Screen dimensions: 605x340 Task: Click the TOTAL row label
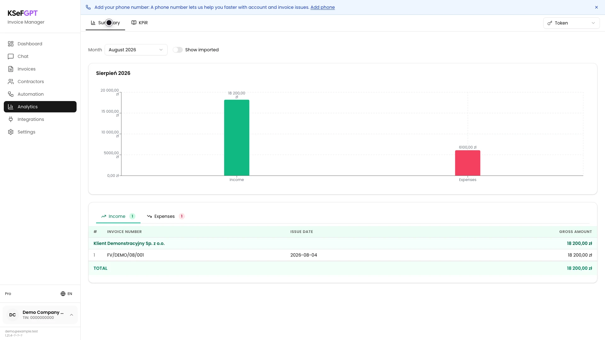[101, 268]
